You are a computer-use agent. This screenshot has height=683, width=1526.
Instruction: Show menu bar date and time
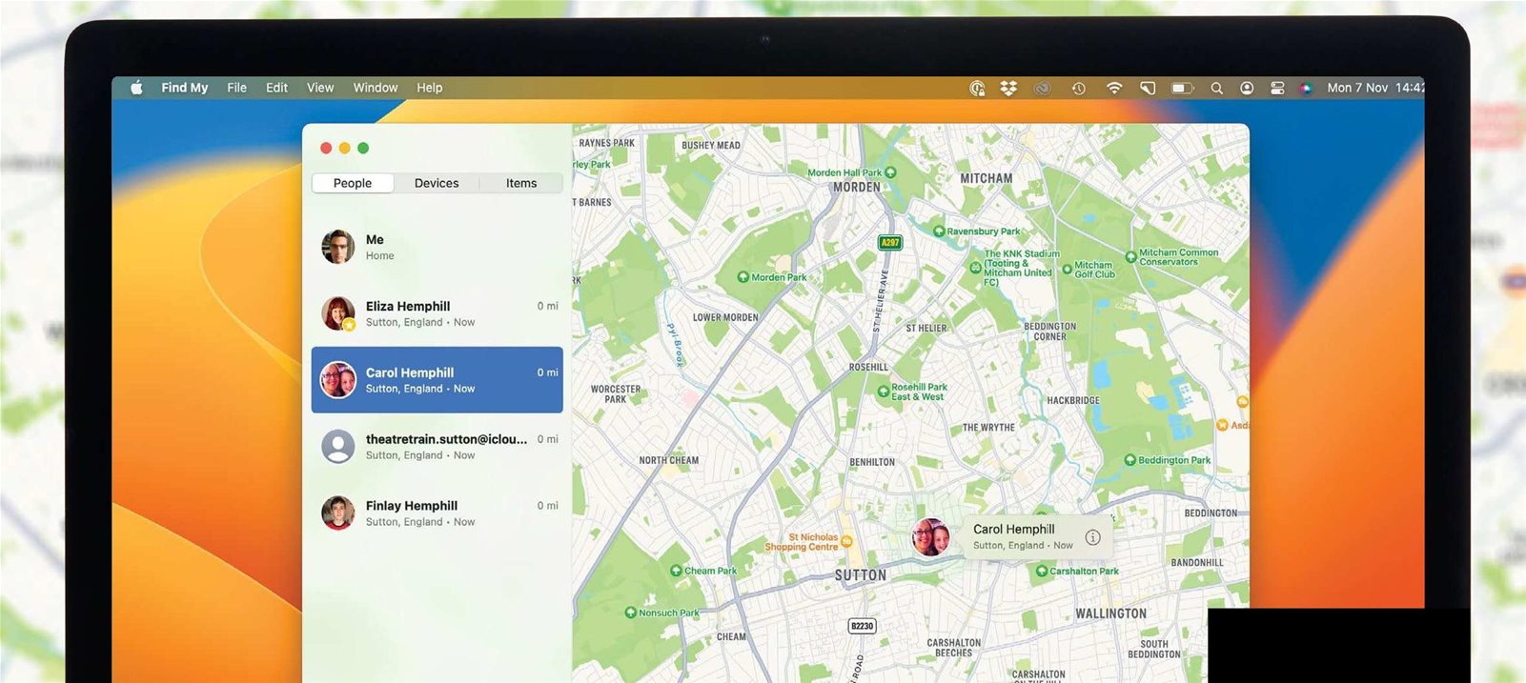pyautogui.click(x=1375, y=88)
